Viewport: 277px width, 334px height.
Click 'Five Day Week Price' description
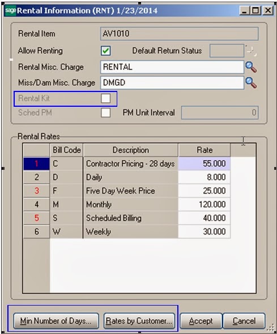coord(131,191)
